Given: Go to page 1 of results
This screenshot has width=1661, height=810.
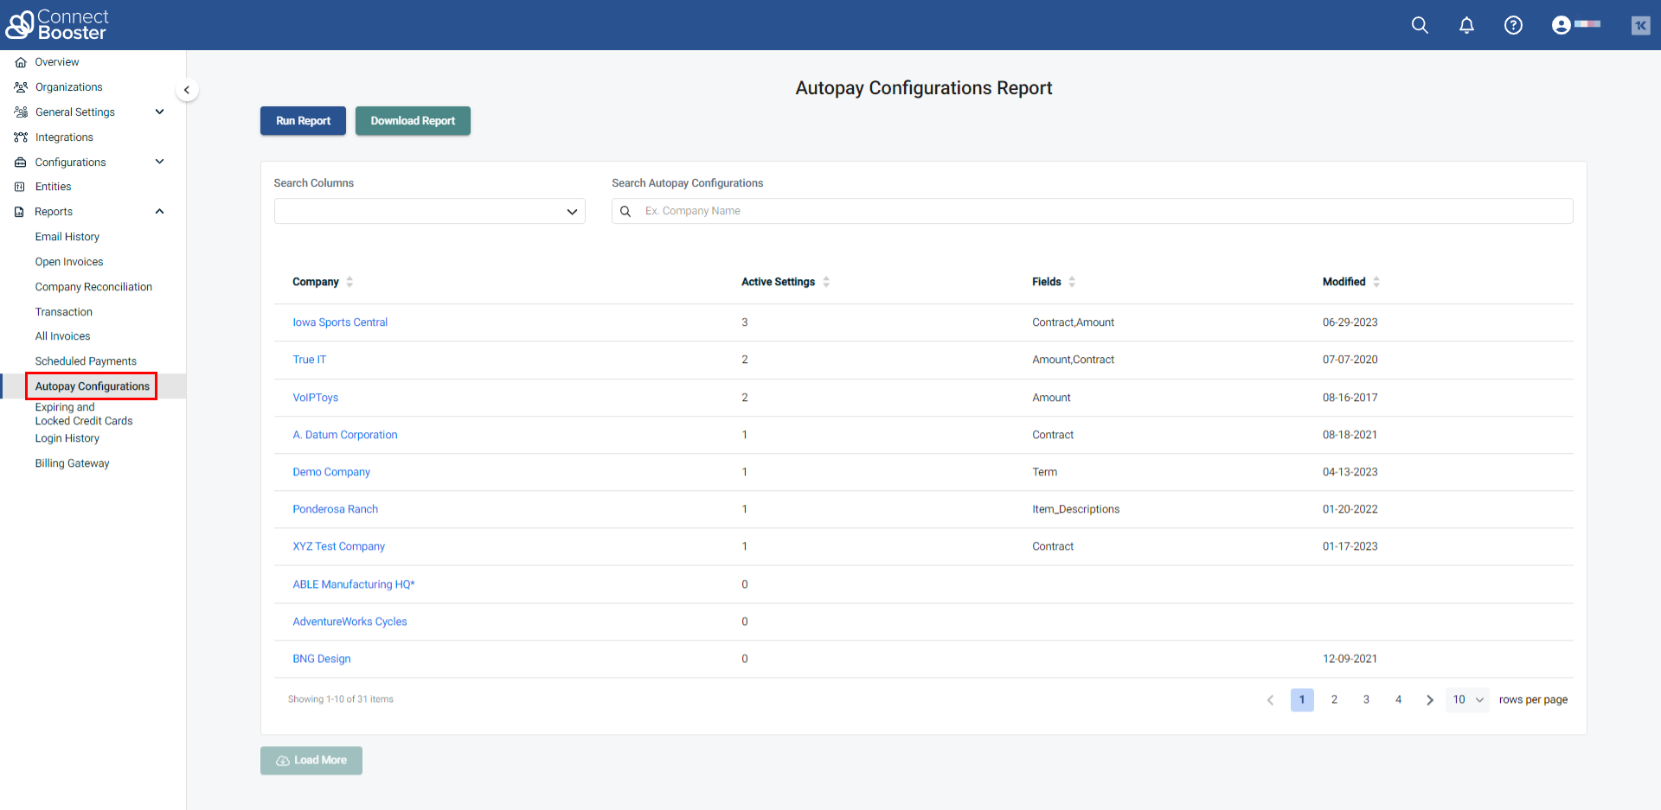Looking at the screenshot, I should 1302,700.
